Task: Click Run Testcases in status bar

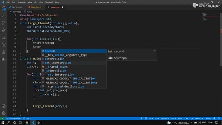Action: pyautogui.click(x=14, y=118)
